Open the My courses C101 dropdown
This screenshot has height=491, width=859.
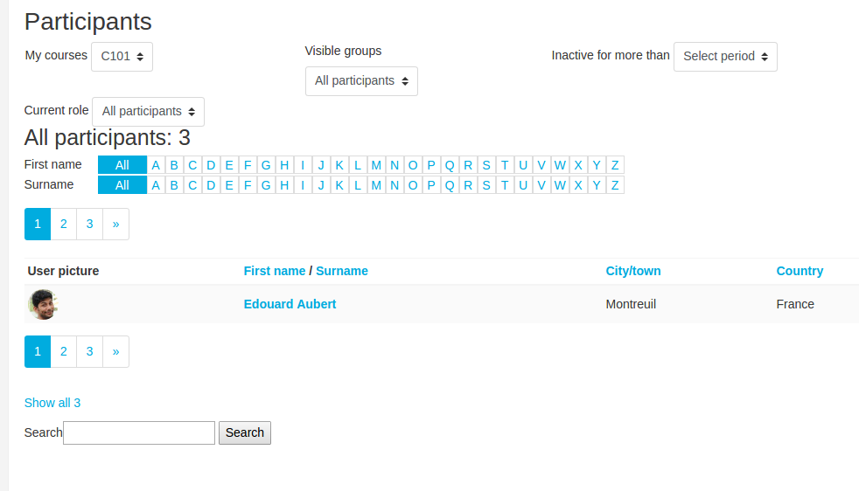pos(122,57)
